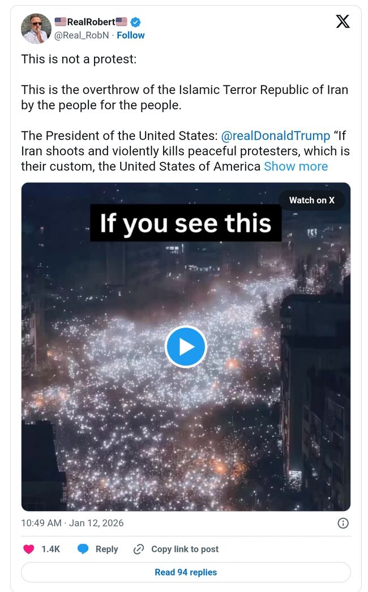Screen dimensions: 368x592
Task: Click the Watch on X button
Action: [x=311, y=200]
